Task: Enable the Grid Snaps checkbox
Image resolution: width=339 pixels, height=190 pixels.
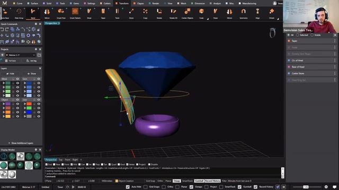Action: point(146,187)
